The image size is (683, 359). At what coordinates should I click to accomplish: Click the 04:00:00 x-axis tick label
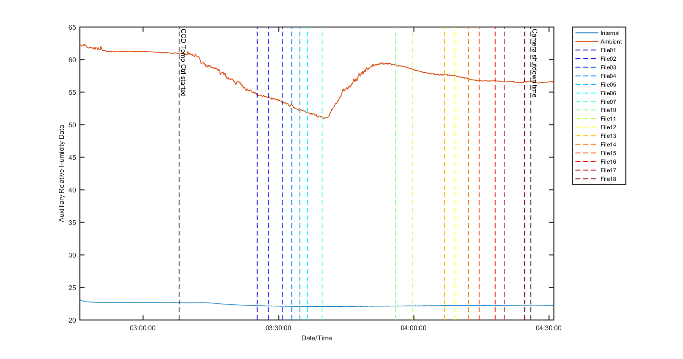point(414,328)
